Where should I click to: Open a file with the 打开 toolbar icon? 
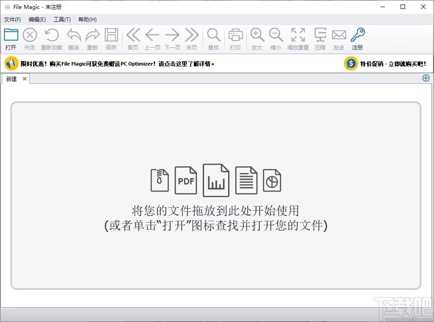click(11, 35)
